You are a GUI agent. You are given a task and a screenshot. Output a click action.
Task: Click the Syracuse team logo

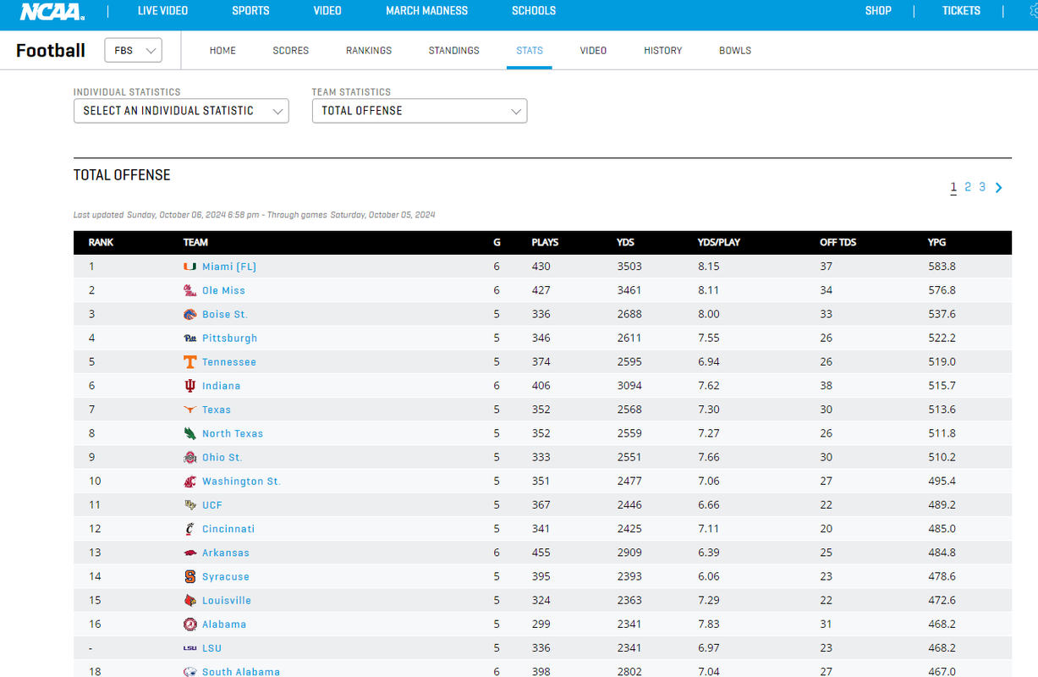coord(190,576)
